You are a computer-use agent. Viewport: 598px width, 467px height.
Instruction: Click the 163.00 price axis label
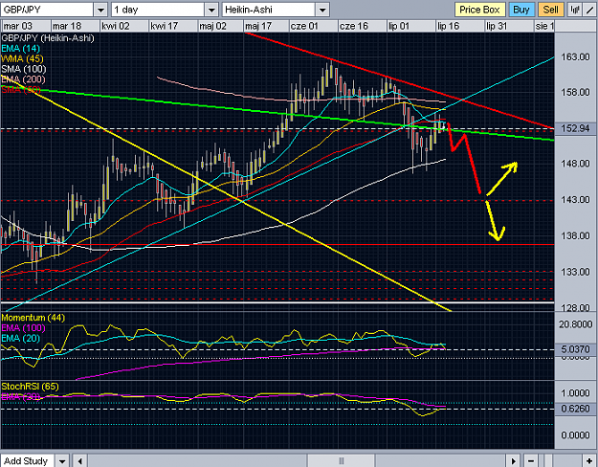coord(575,56)
